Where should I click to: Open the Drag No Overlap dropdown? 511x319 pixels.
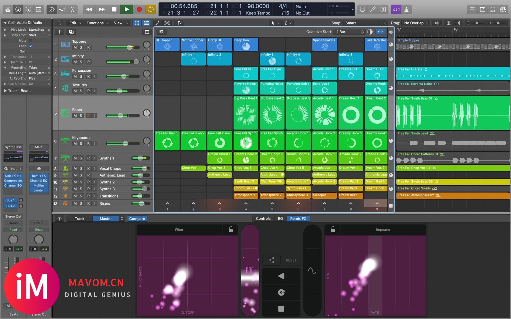(x=416, y=23)
